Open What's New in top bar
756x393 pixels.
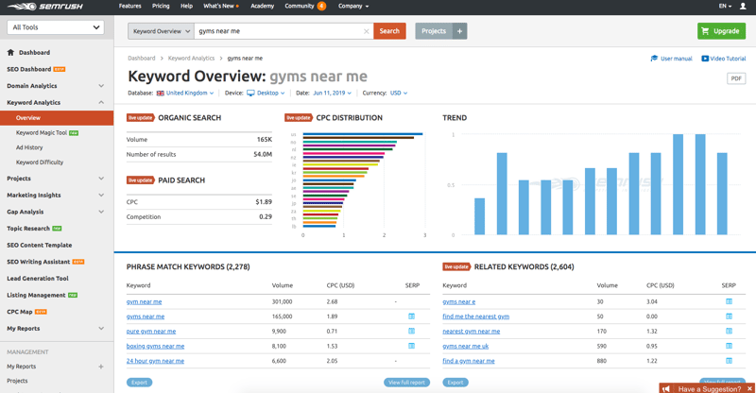coord(221,7)
